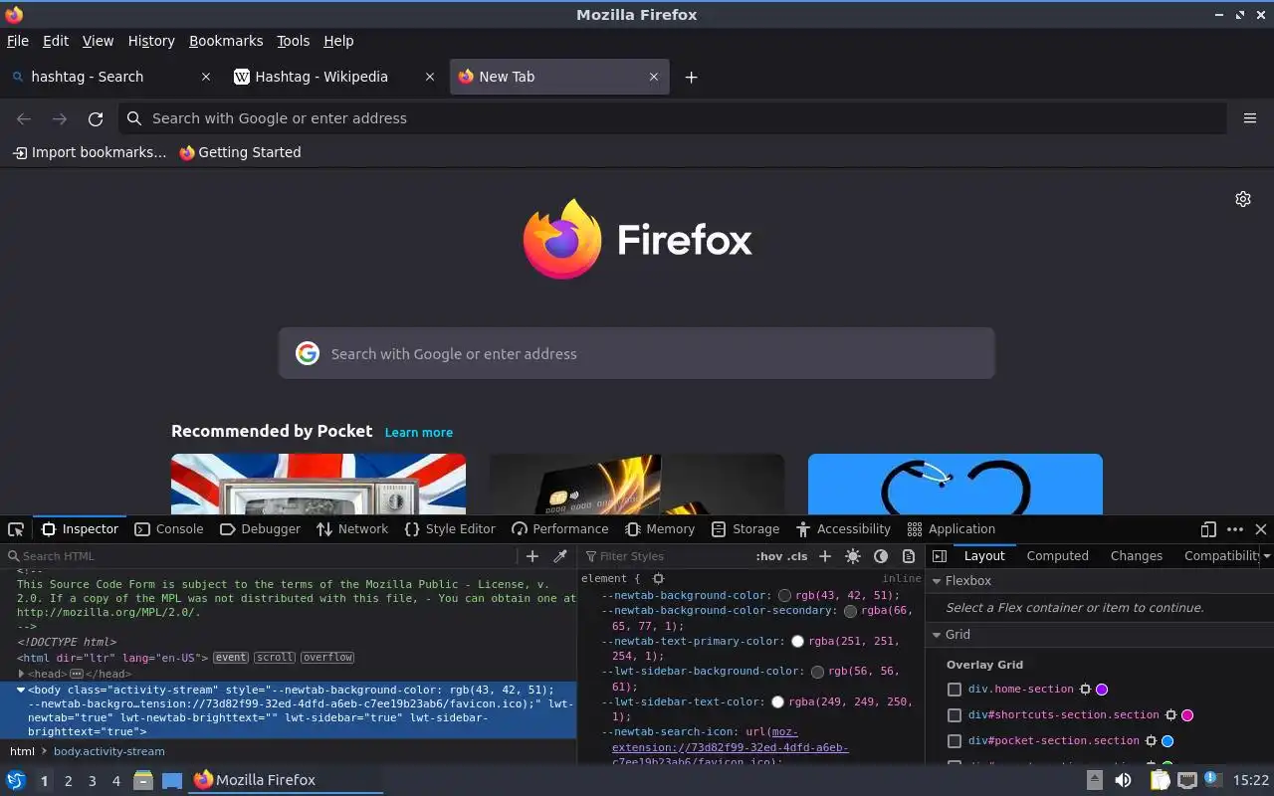This screenshot has height=796, width=1274.
Task: Click the Import bookmarks toolbar button
Action: (x=90, y=152)
